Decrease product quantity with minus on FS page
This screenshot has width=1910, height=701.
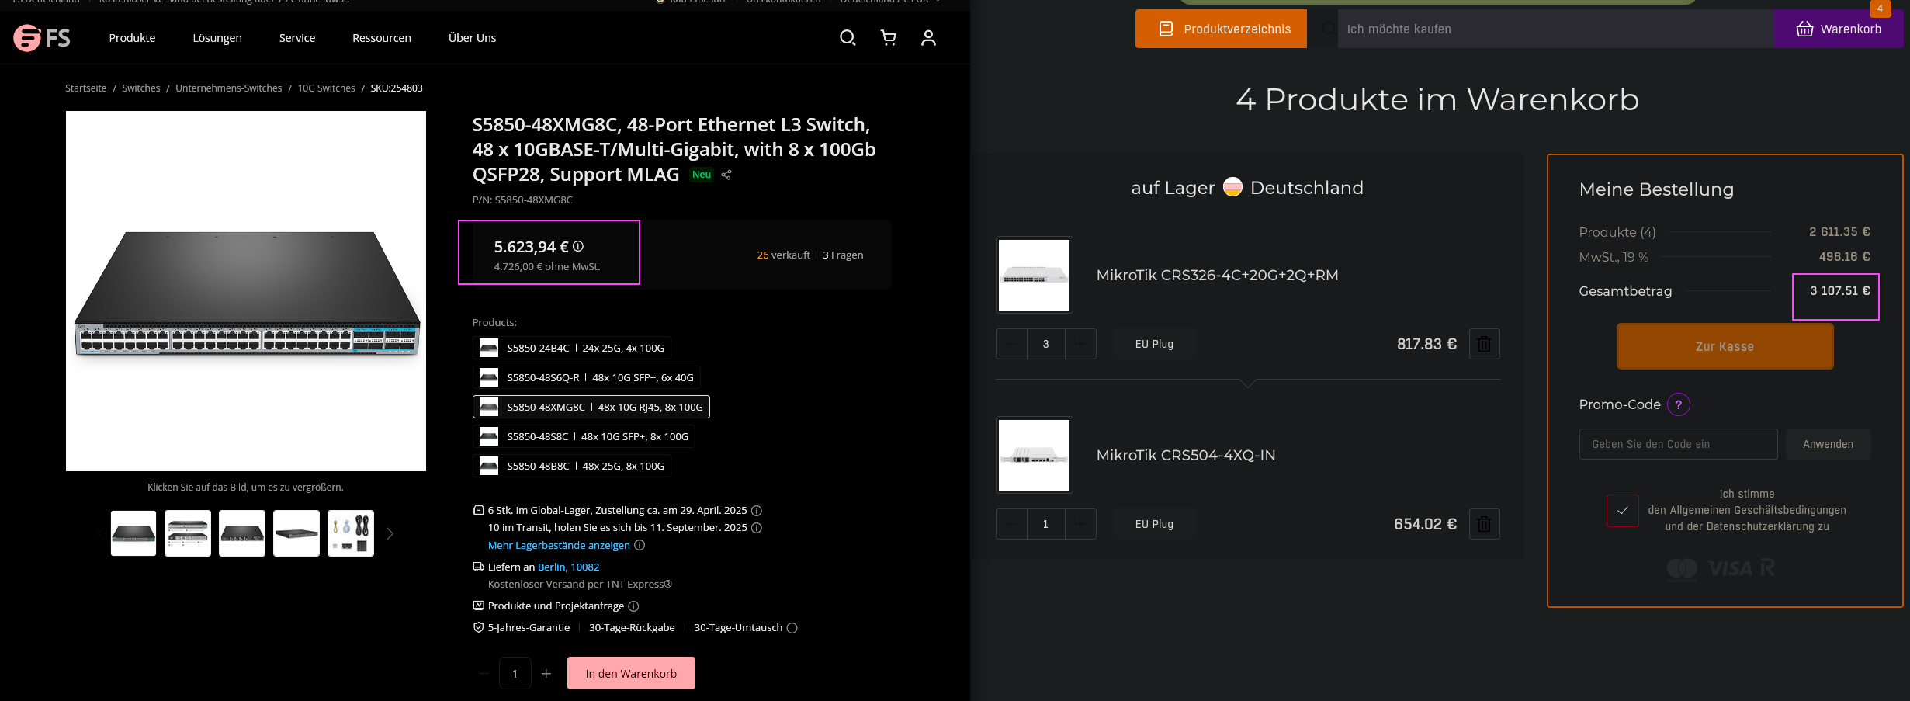click(484, 674)
